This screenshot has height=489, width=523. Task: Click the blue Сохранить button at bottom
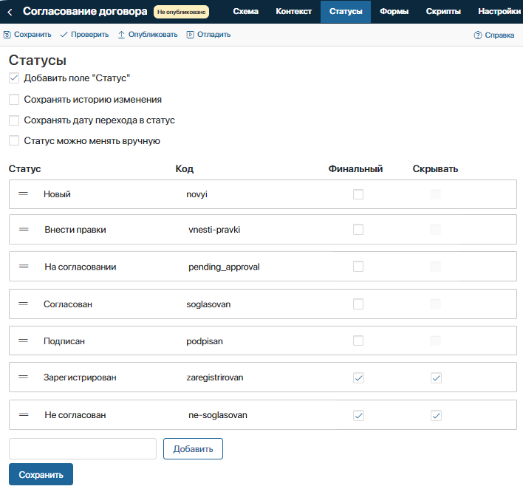(x=41, y=474)
